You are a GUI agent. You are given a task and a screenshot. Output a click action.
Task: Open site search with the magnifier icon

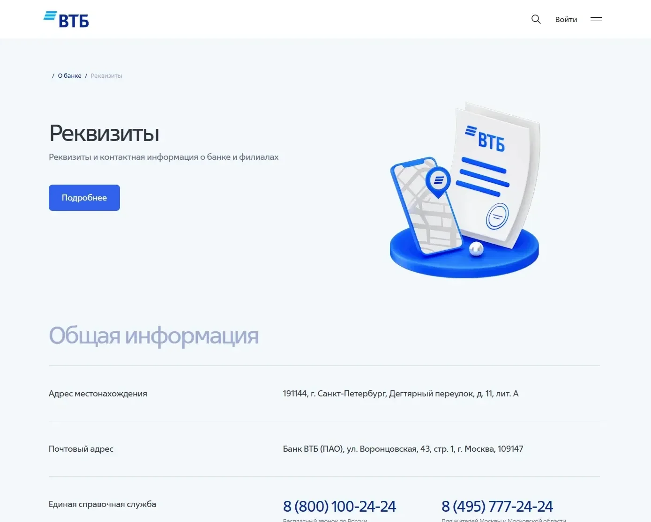point(536,19)
